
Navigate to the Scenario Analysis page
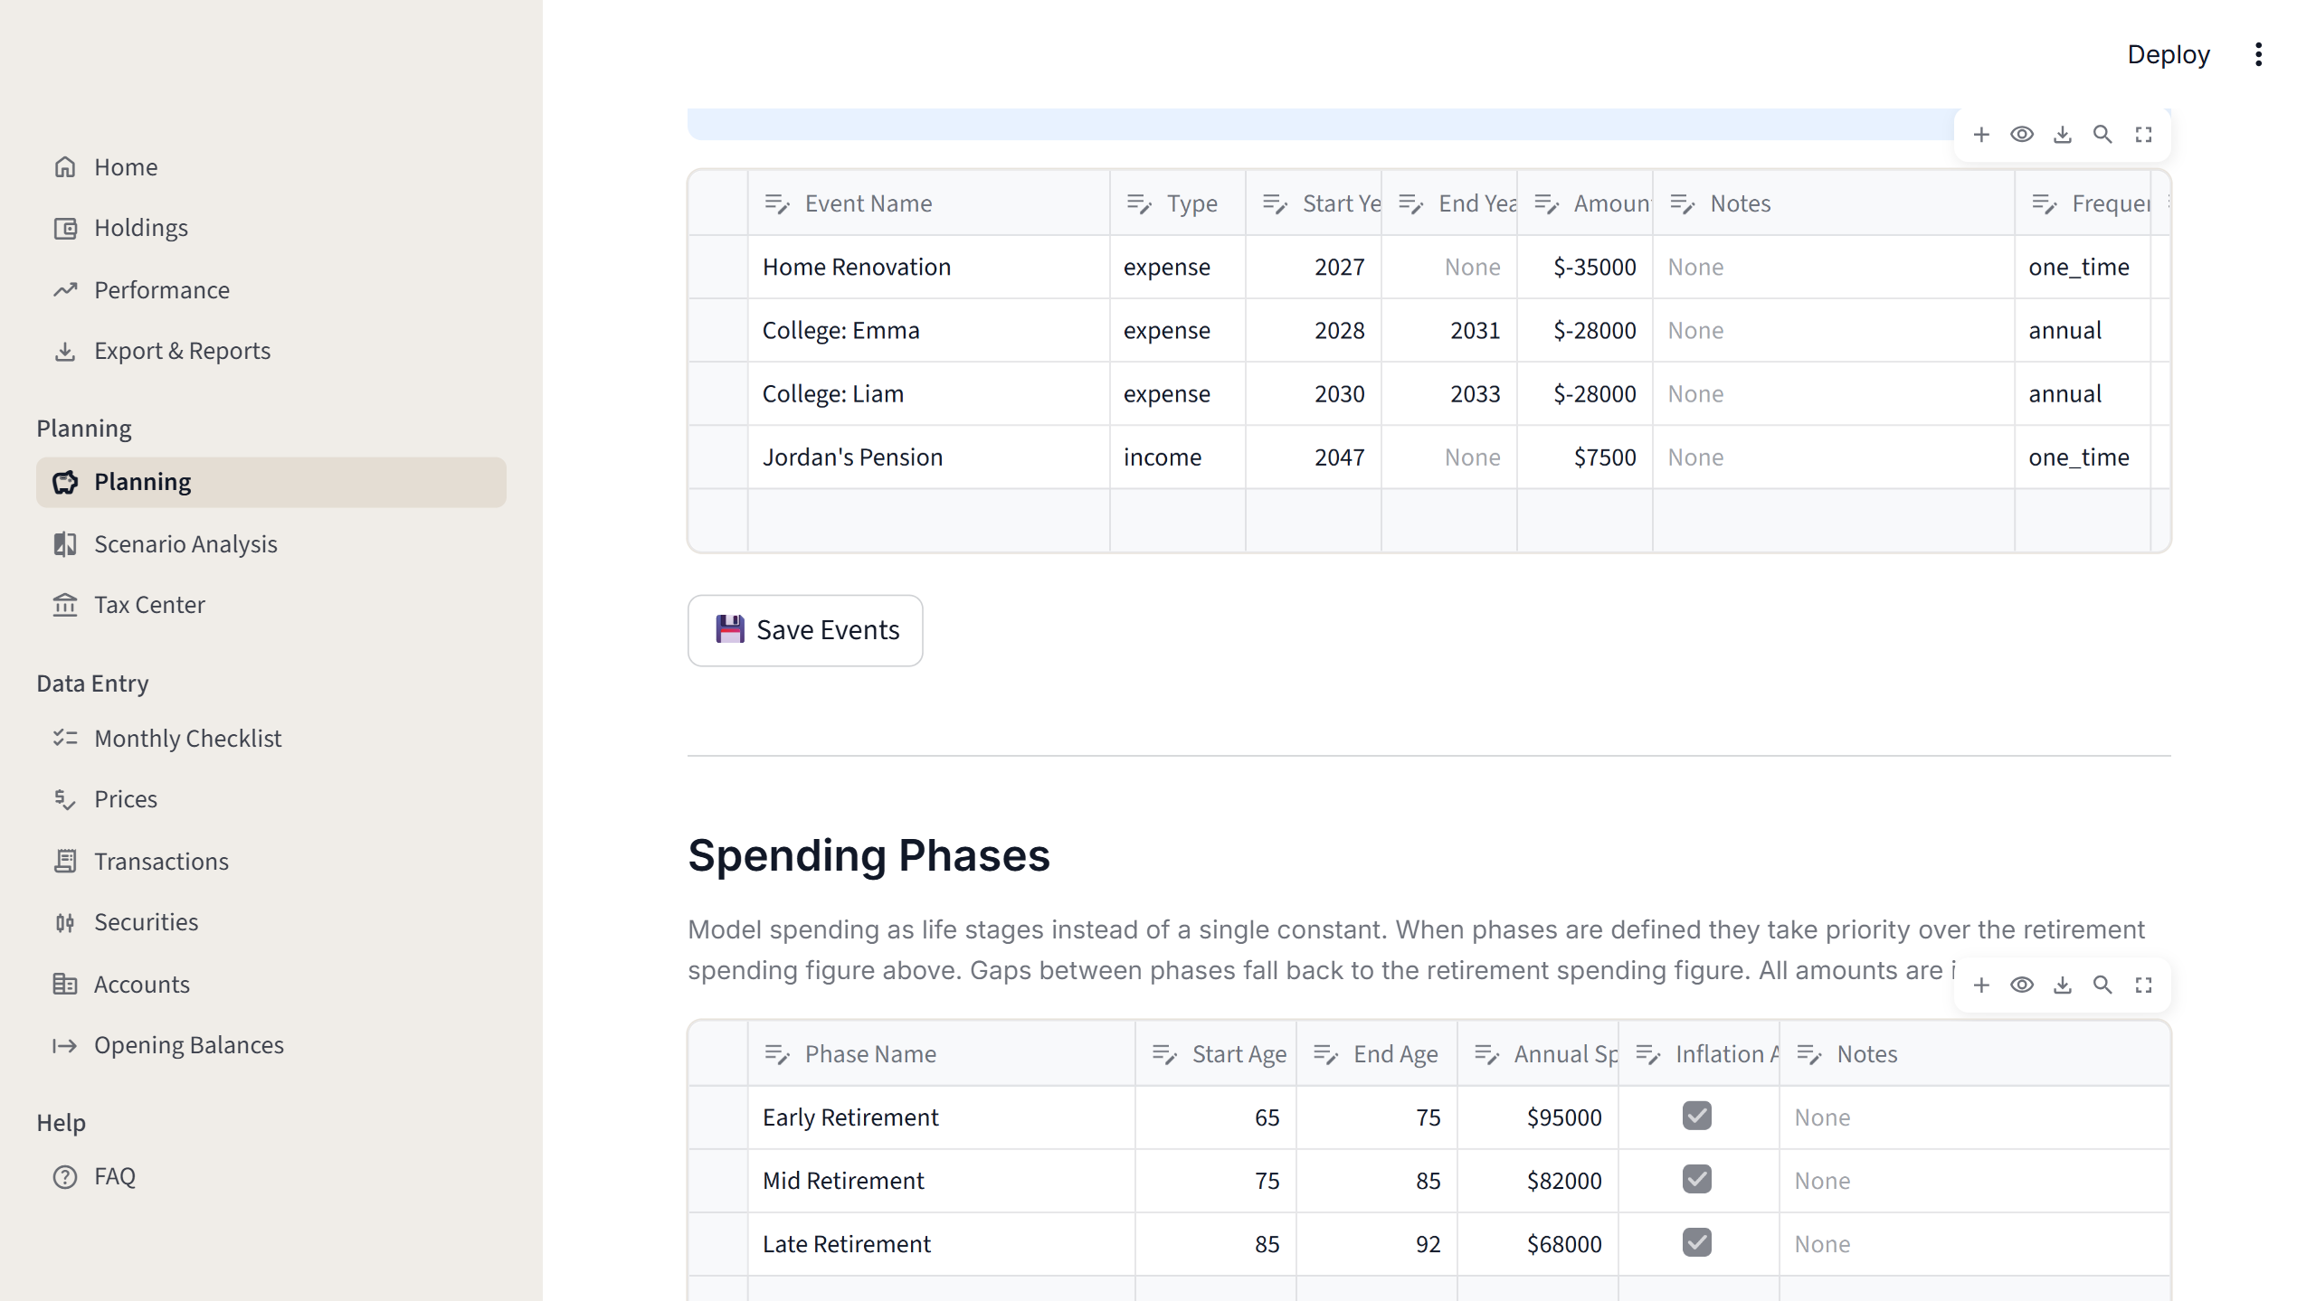click(x=185, y=544)
